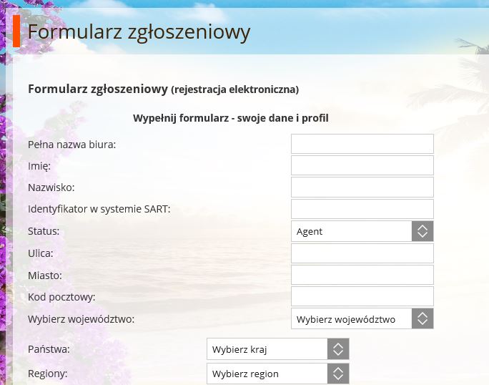The width and height of the screenshot is (489, 385).
Task: Open the Status dropdown showing Agent
Action: (x=362, y=231)
